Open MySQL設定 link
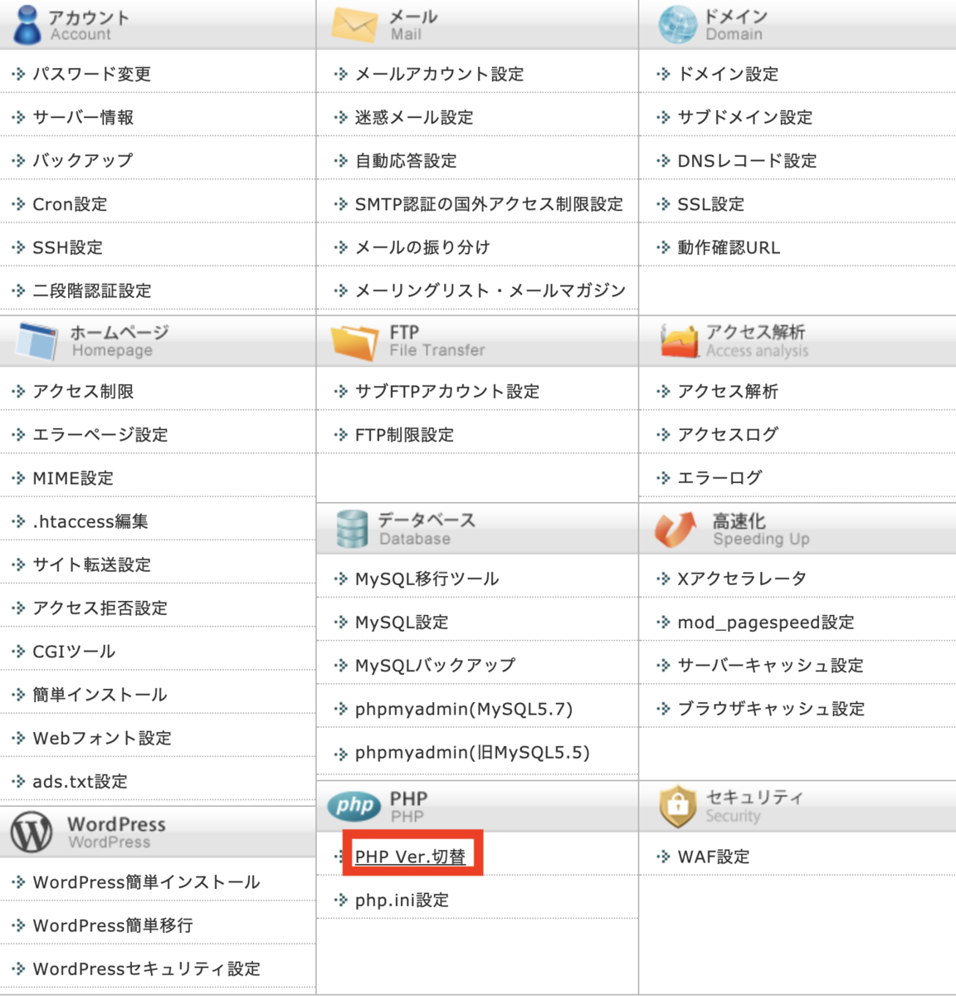956x996 pixels. [x=402, y=622]
